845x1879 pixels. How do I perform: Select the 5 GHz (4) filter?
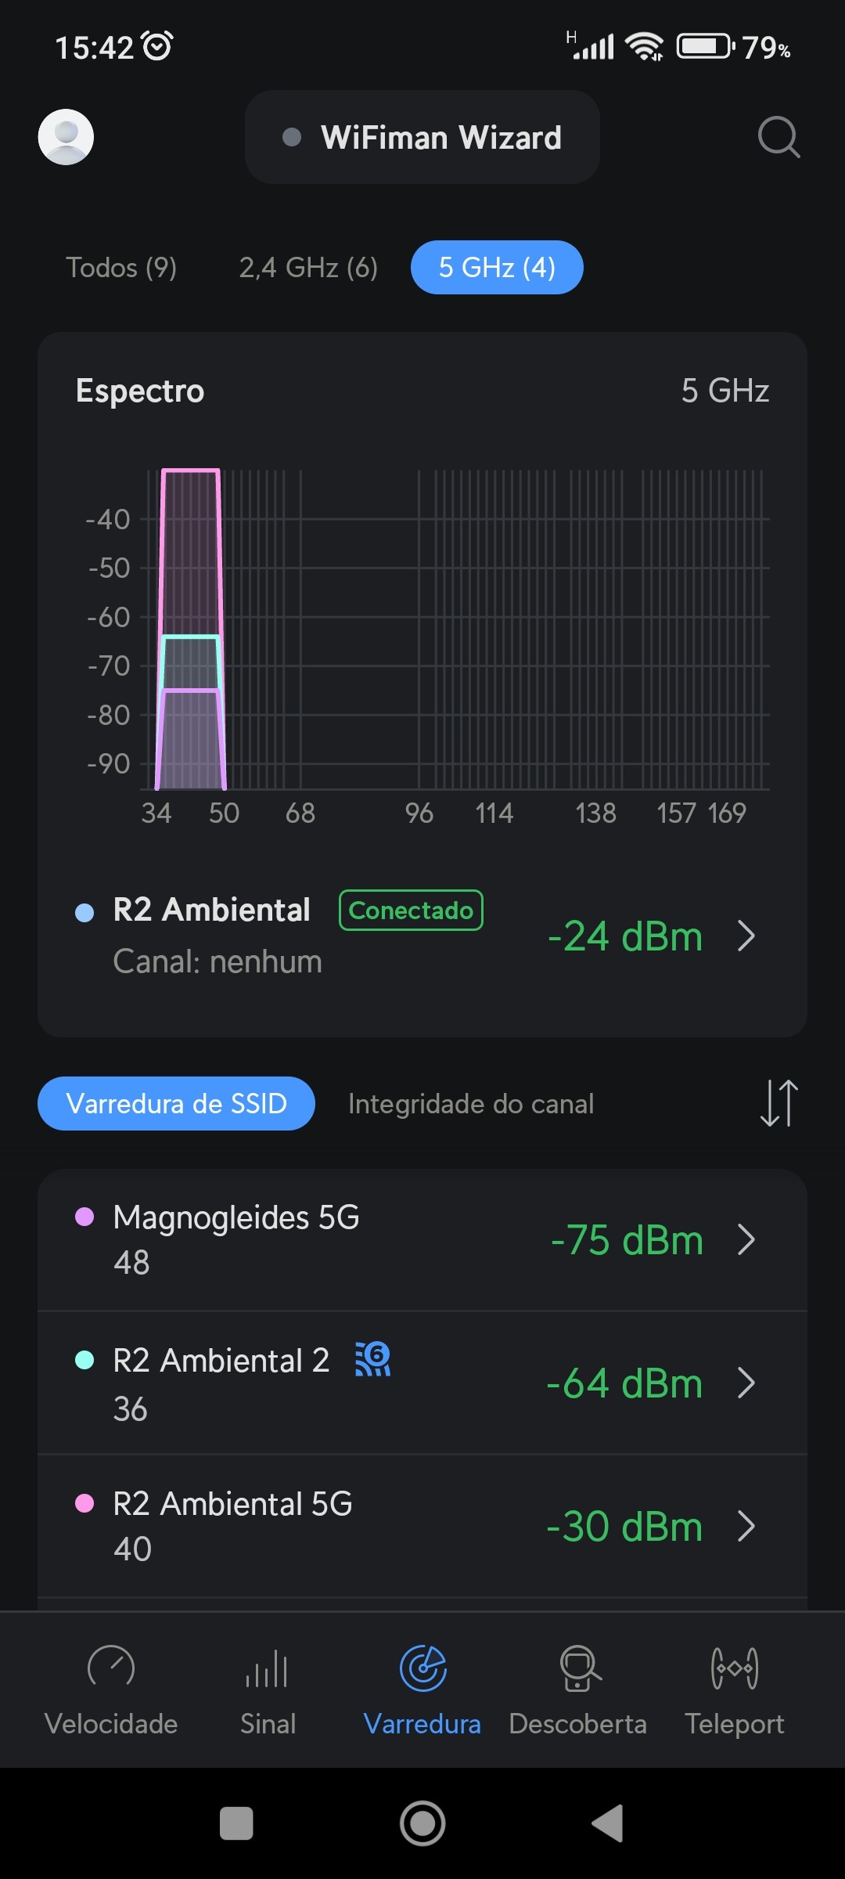[497, 268]
